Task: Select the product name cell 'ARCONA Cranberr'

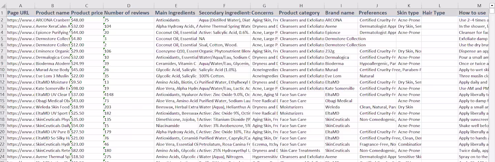Action: tap(52, 20)
